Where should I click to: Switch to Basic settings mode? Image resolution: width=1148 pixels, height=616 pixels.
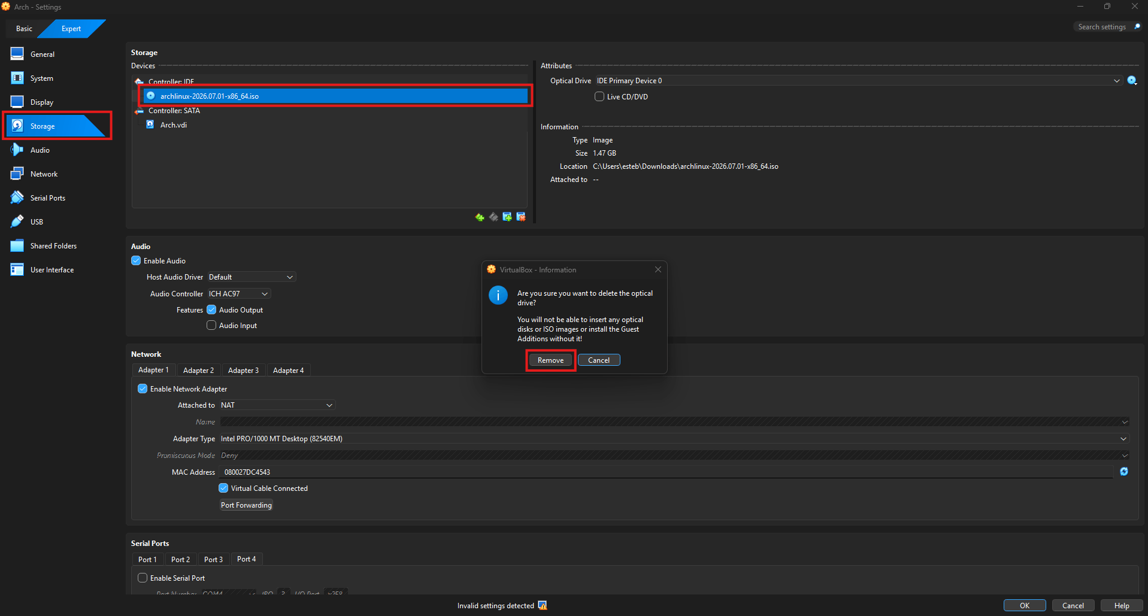(x=25, y=29)
